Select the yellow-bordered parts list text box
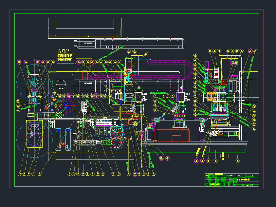This screenshot has height=207, width=276. coord(66,58)
